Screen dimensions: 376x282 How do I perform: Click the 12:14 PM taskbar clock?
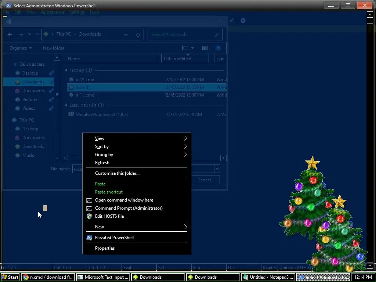(x=363, y=278)
